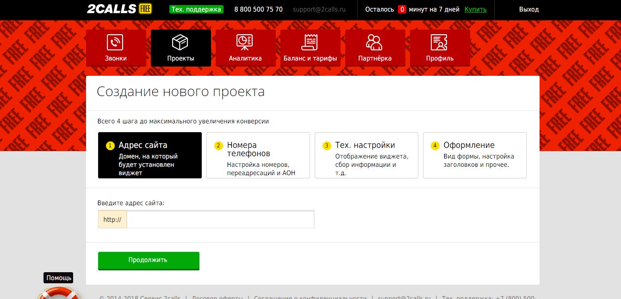This screenshot has height=299, width=621.
Task: Open the Проекты box icon
Action: point(180,43)
